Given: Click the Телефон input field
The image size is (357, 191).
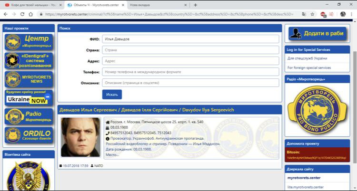Looking at the screenshot, I should [190, 72].
